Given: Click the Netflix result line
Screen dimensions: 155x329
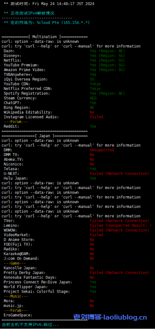Looking at the screenshot, I should tap(64, 60).
